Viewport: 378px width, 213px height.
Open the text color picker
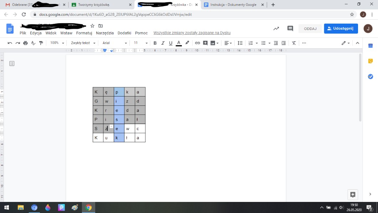click(179, 43)
